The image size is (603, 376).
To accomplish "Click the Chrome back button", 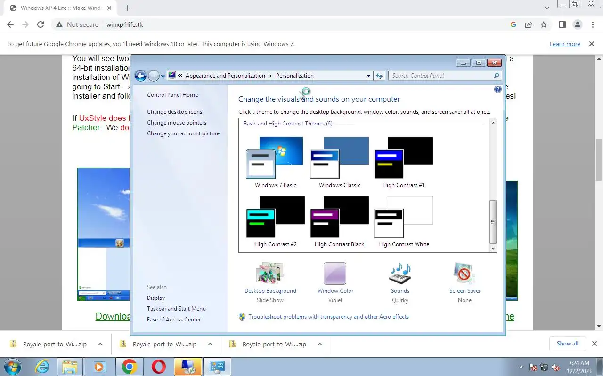I will pos(10,24).
